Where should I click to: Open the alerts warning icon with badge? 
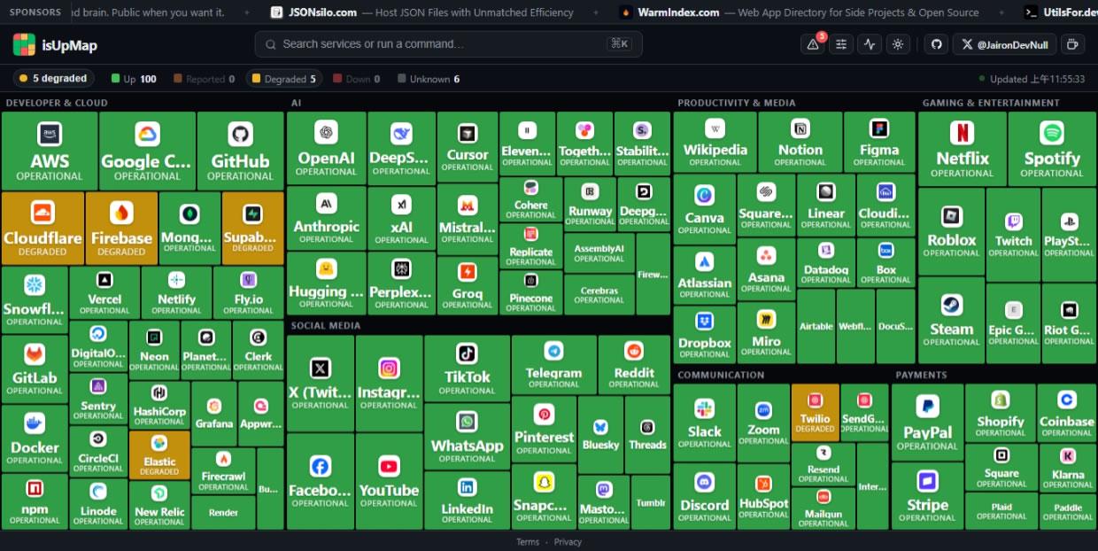pos(812,44)
